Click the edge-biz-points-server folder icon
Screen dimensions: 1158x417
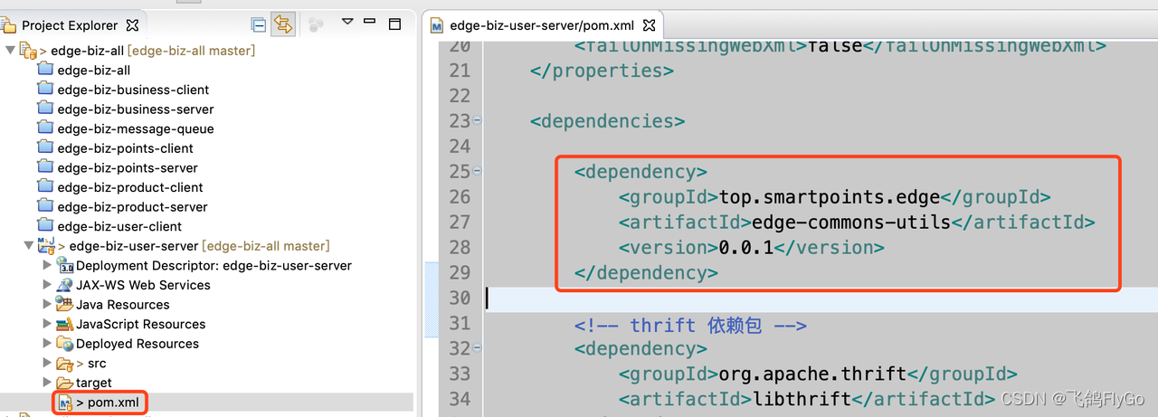(x=45, y=167)
